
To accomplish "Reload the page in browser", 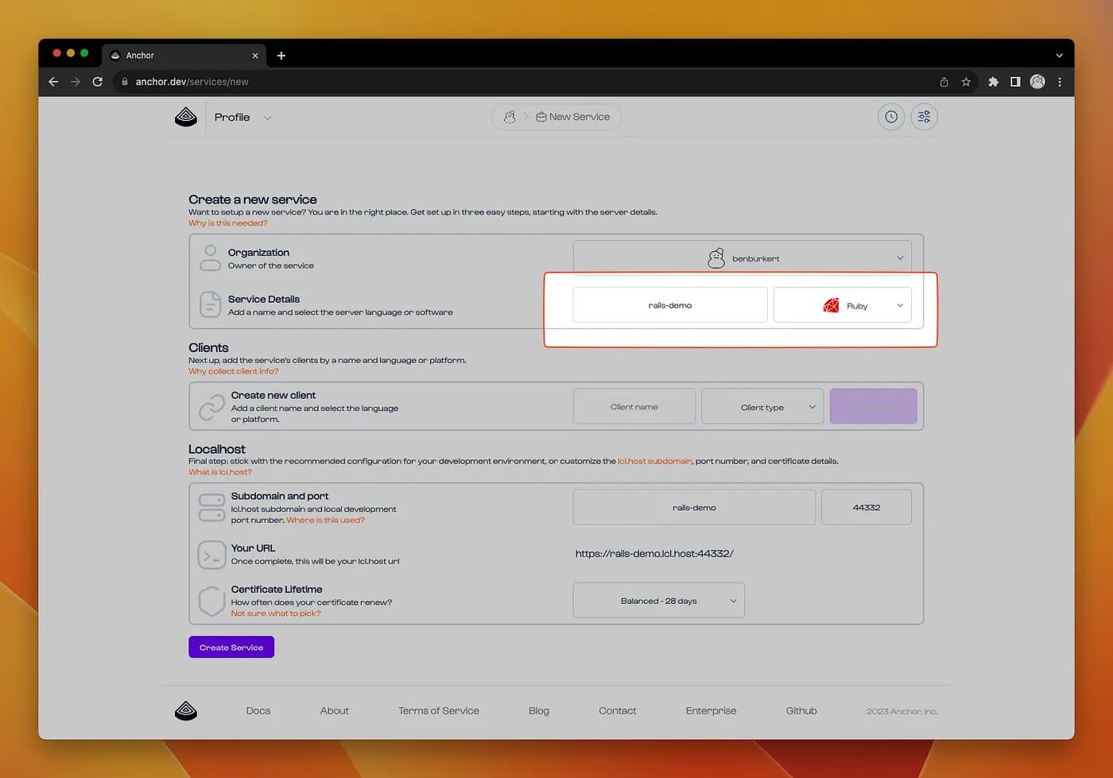I will click(x=97, y=82).
